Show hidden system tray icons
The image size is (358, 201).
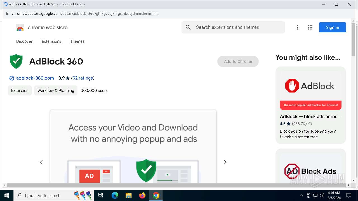302,195
